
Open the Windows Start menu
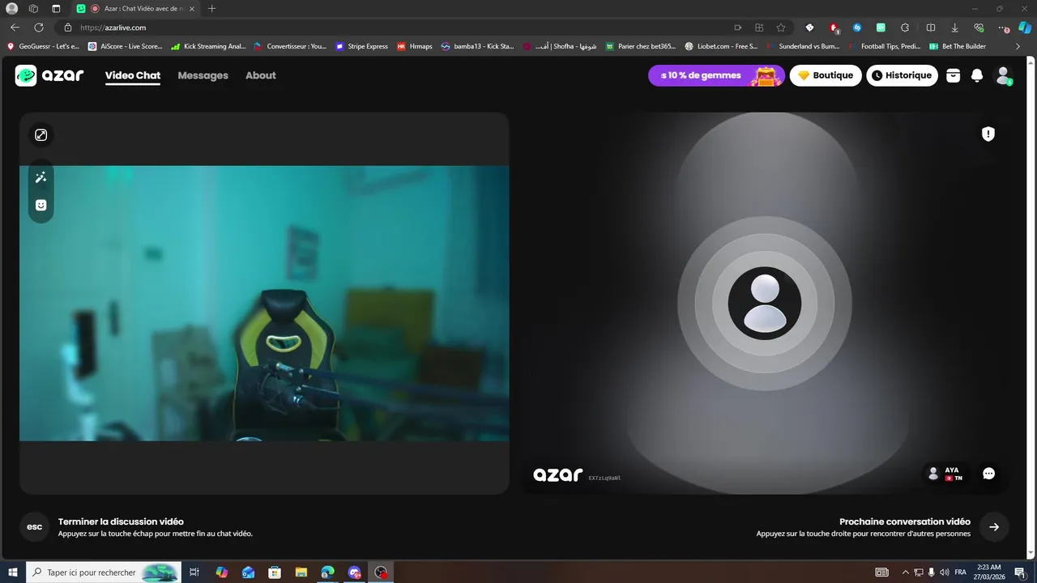13,572
